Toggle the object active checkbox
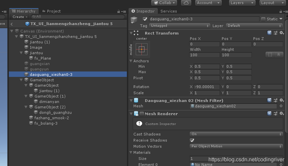 pyautogui.click(x=145, y=19)
